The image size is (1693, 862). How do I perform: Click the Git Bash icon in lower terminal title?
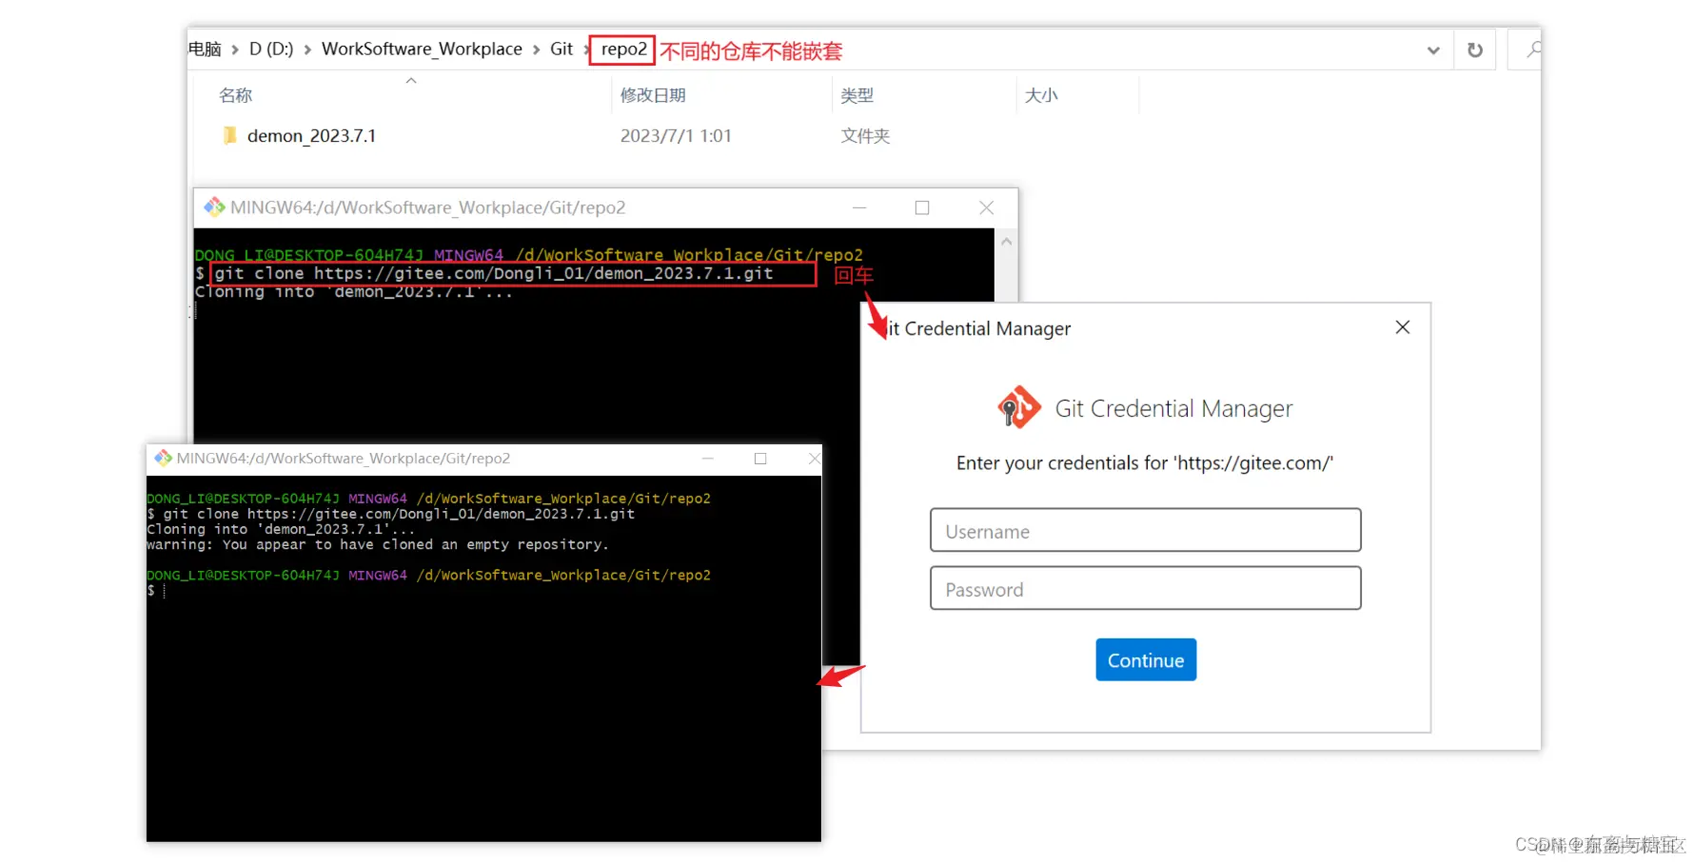point(163,458)
